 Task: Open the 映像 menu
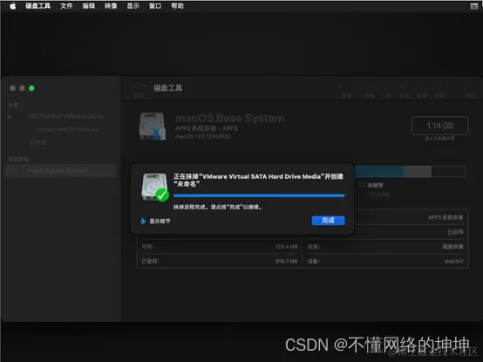[111, 6]
